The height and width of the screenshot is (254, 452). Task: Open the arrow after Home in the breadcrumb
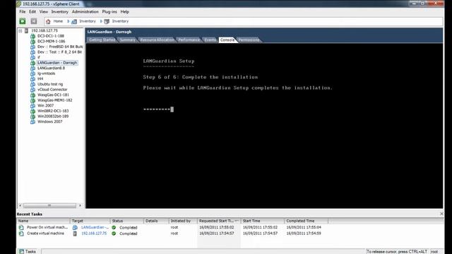pos(69,21)
